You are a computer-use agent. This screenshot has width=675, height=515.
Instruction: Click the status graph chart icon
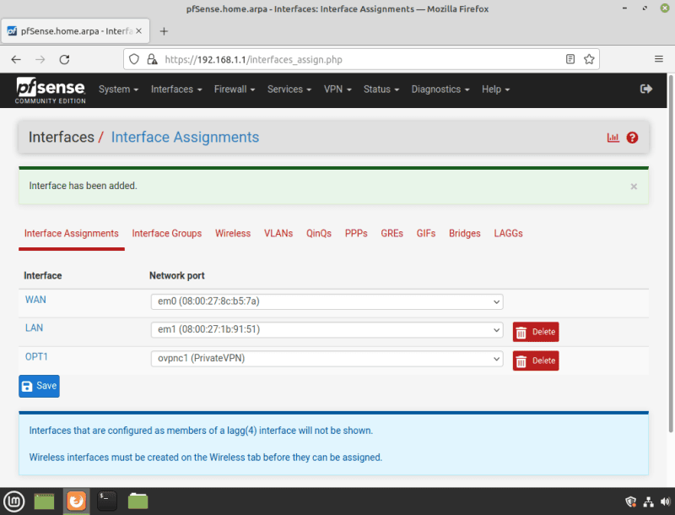tap(613, 138)
